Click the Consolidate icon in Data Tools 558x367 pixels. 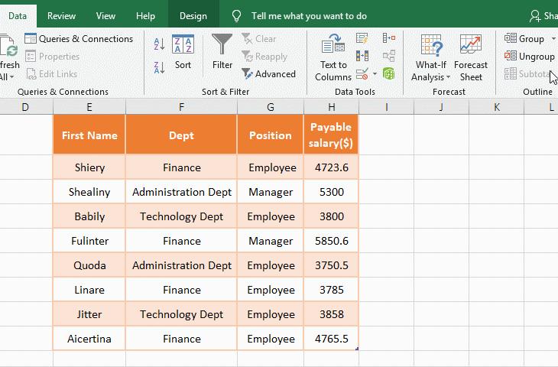389,38
